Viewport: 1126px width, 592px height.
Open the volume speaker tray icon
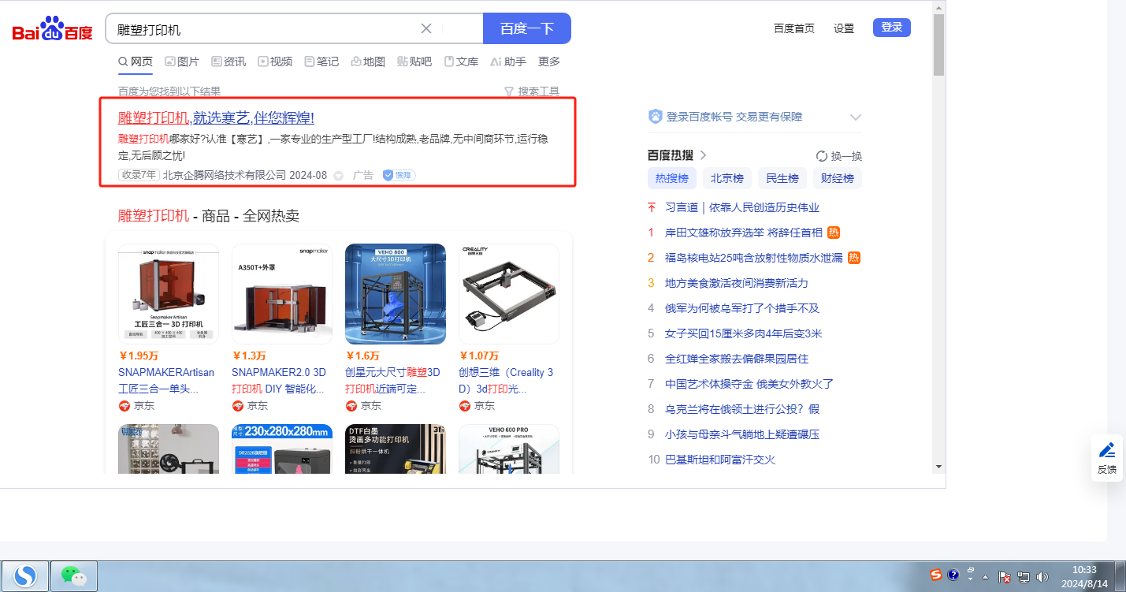1042,576
